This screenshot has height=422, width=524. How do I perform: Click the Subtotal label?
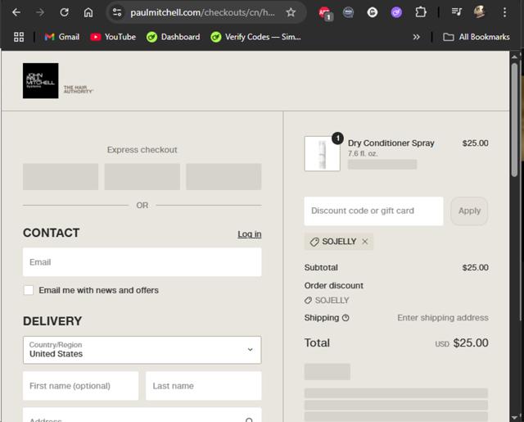click(x=321, y=267)
